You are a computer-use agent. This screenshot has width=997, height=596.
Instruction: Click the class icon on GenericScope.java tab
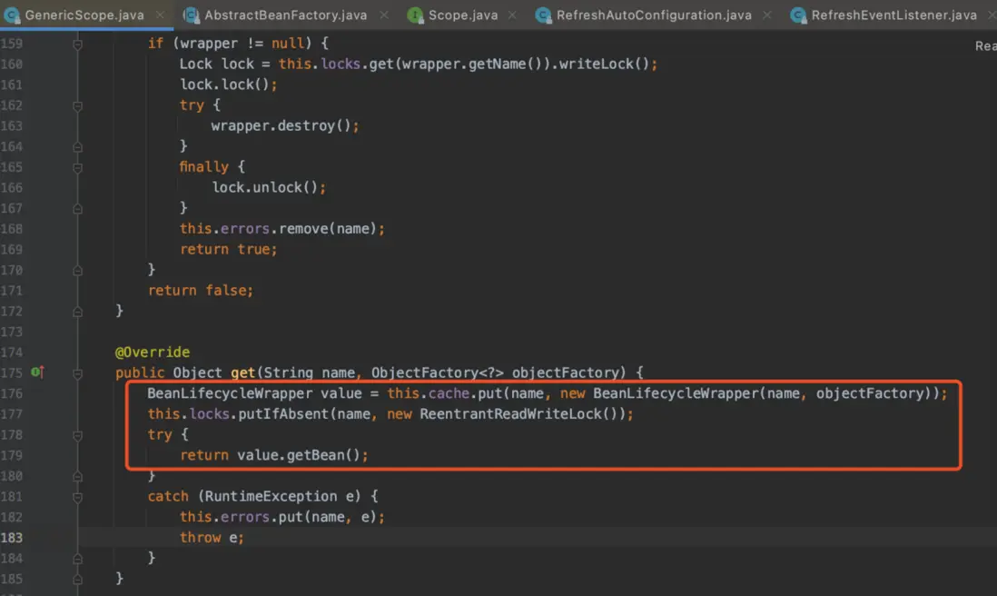12,15
